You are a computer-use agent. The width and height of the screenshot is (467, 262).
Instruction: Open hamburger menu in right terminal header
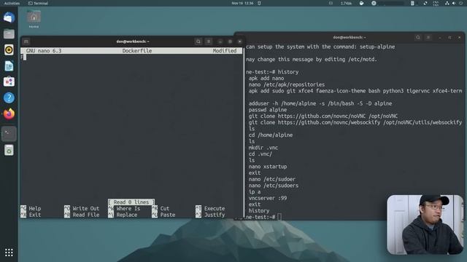click(x=428, y=37)
